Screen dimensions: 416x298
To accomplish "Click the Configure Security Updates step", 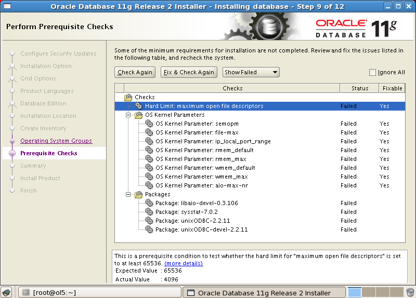I will (x=58, y=53).
